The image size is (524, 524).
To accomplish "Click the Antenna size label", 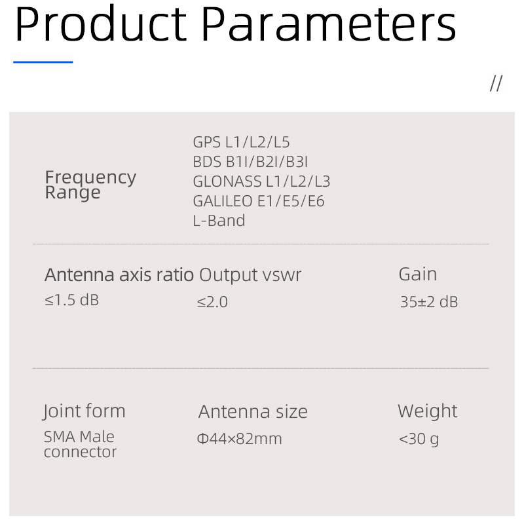I will click(x=253, y=412).
